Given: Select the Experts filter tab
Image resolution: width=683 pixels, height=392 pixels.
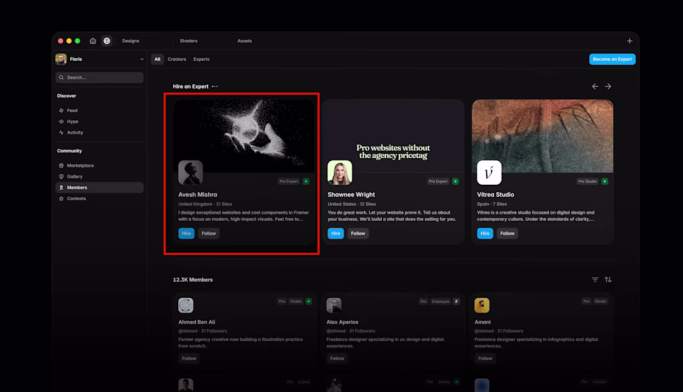Looking at the screenshot, I should [201, 59].
